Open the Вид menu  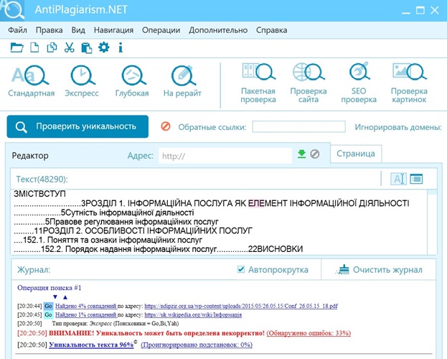coord(78,30)
